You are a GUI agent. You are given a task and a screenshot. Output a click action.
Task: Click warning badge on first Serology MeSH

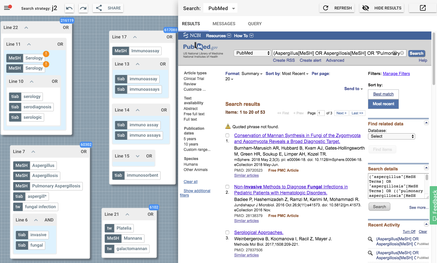click(46, 54)
